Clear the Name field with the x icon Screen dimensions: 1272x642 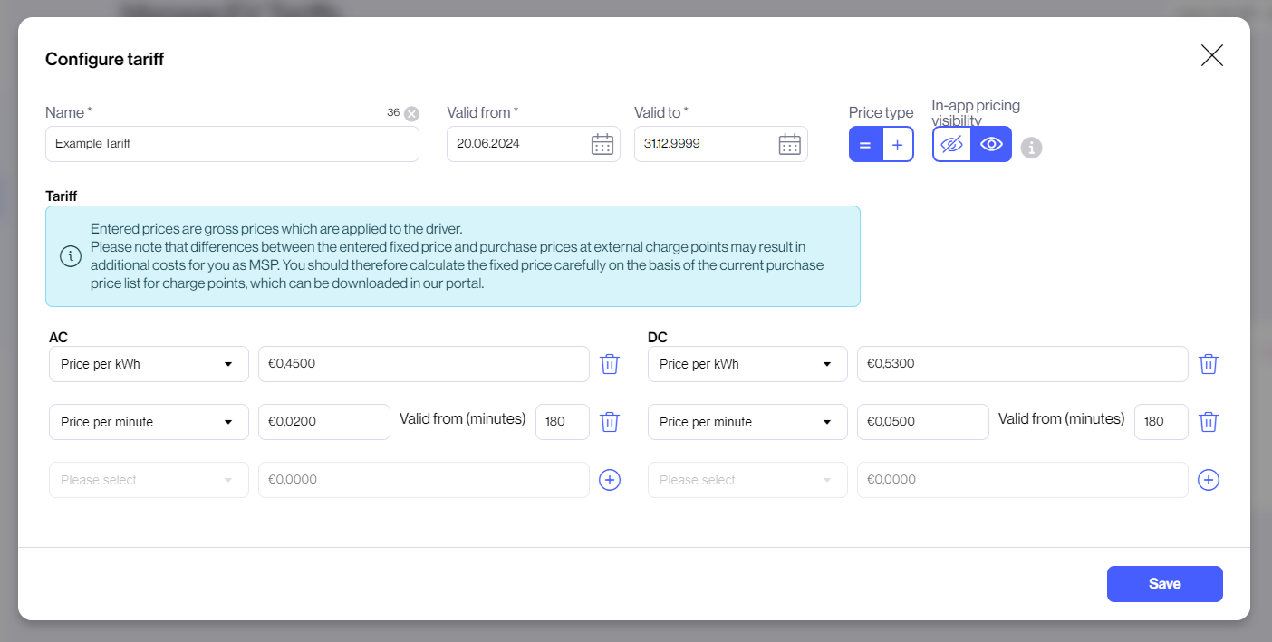pyautogui.click(x=411, y=113)
